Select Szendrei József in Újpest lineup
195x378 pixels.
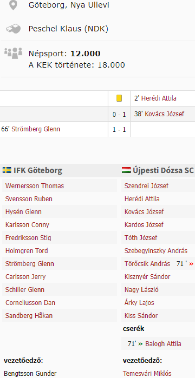point(146,186)
